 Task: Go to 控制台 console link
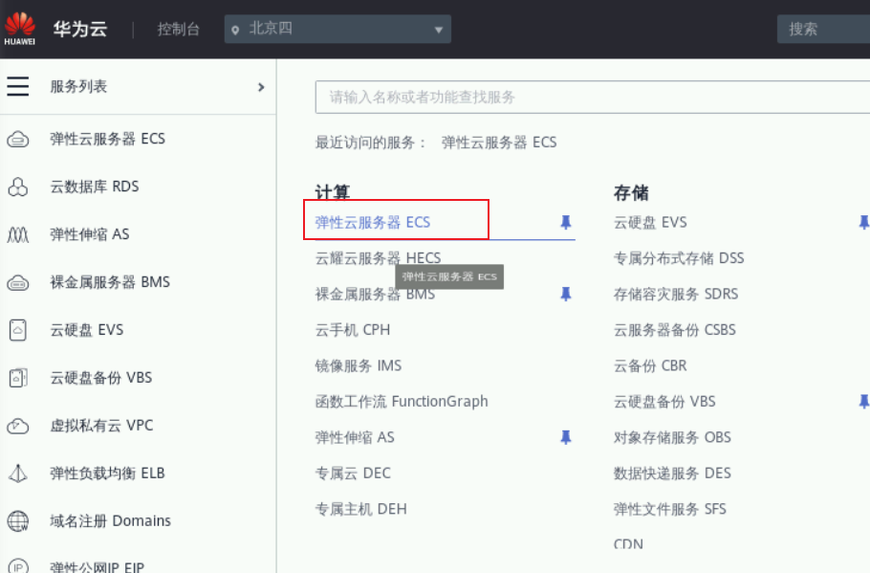(x=178, y=29)
